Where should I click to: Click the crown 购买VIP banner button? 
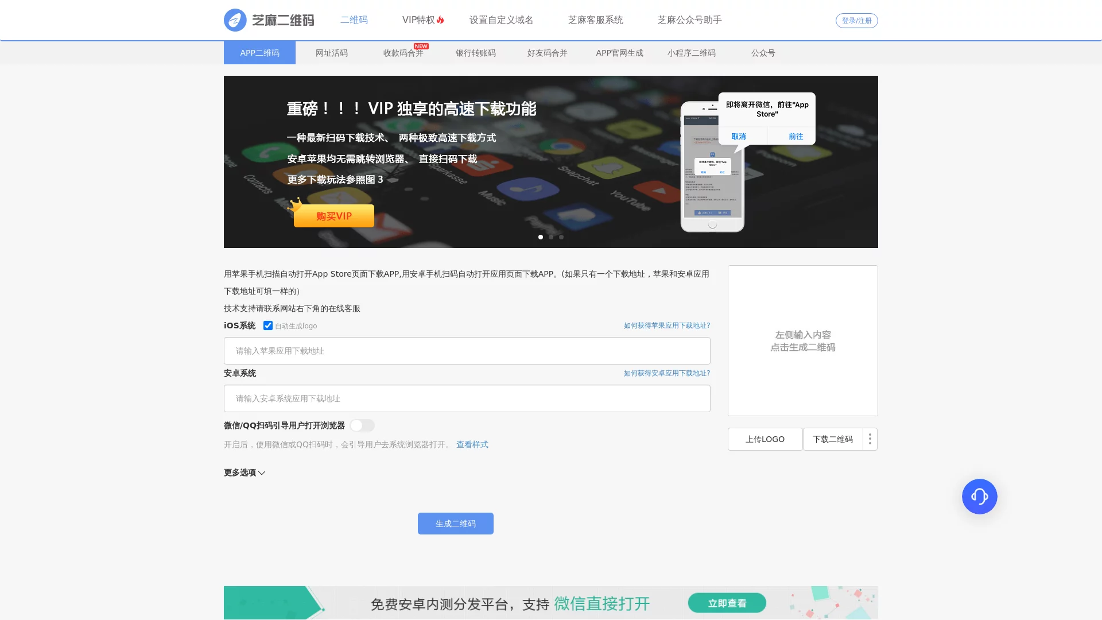pos(333,216)
